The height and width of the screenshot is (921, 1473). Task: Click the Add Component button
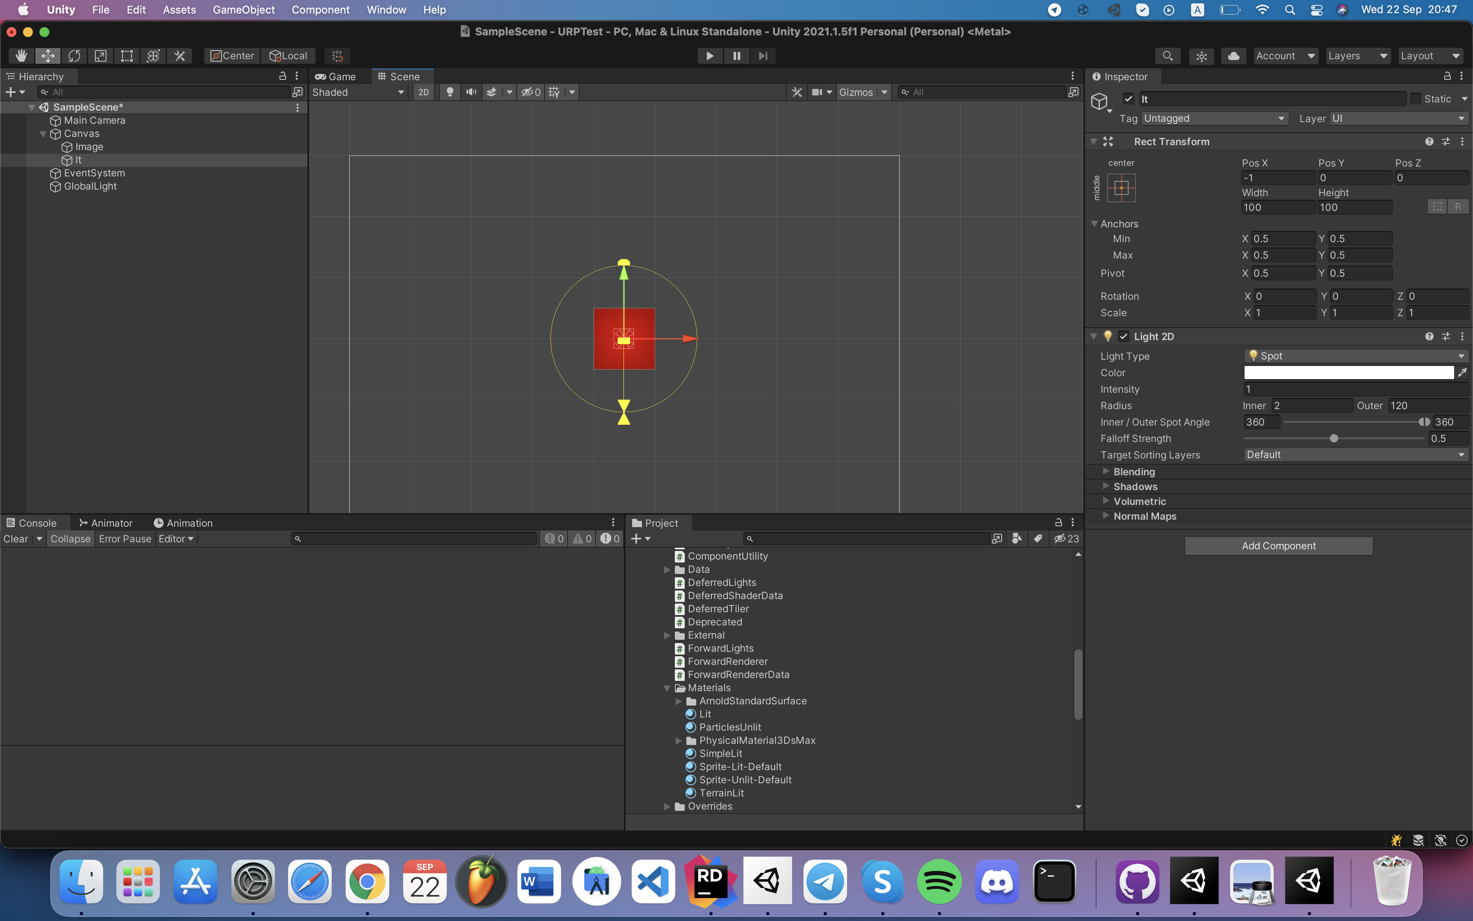(x=1278, y=546)
